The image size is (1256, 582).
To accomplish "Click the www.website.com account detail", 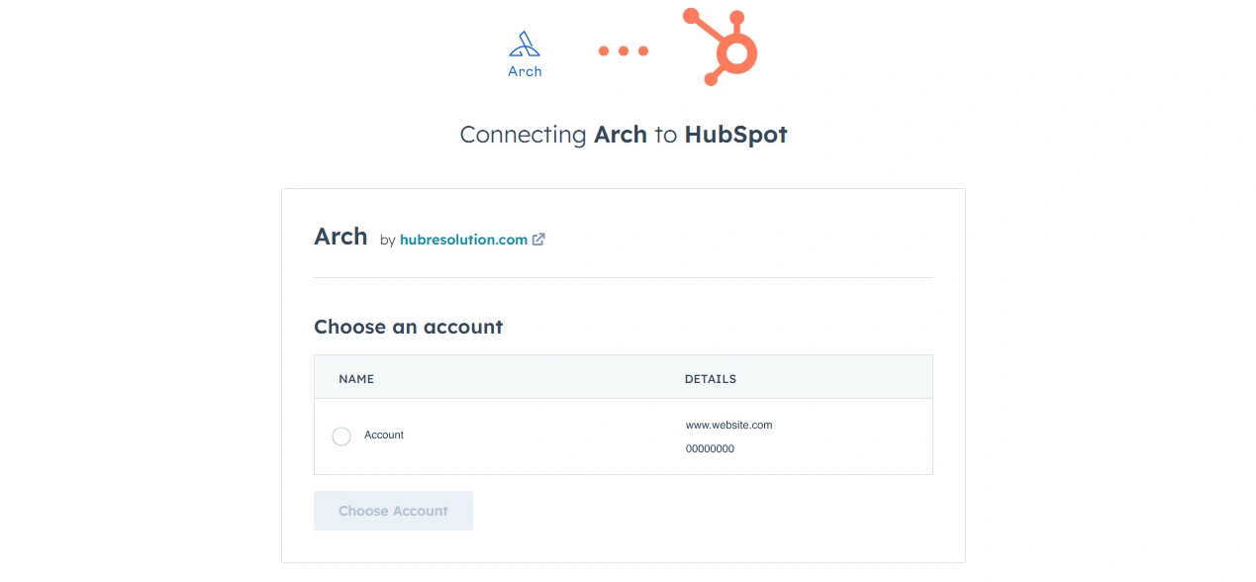I will (x=728, y=425).
